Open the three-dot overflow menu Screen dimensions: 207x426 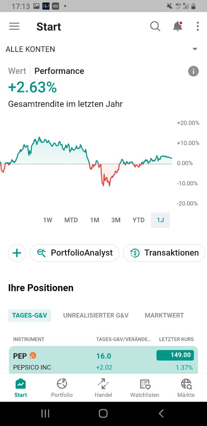pyautogui.click(x=198, y=26)
